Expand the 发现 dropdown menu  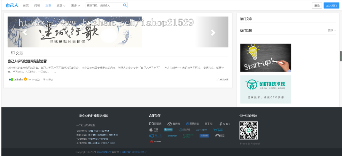61,6
